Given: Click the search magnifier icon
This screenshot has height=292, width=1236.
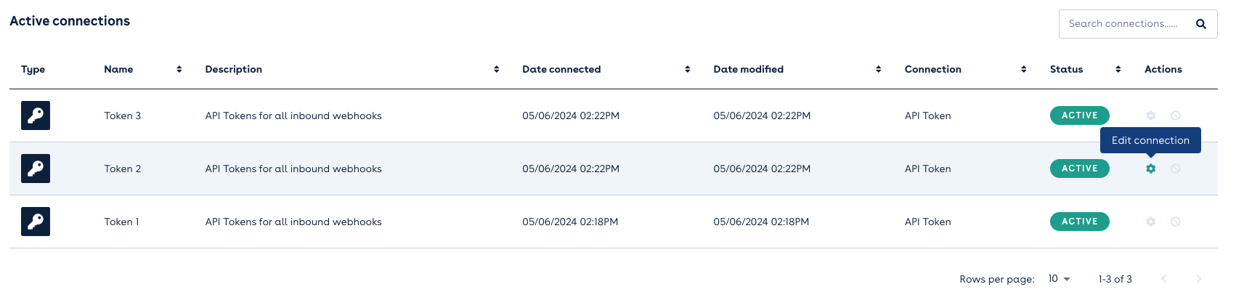Looking at the screenshot, I should tap(1201, 24).
